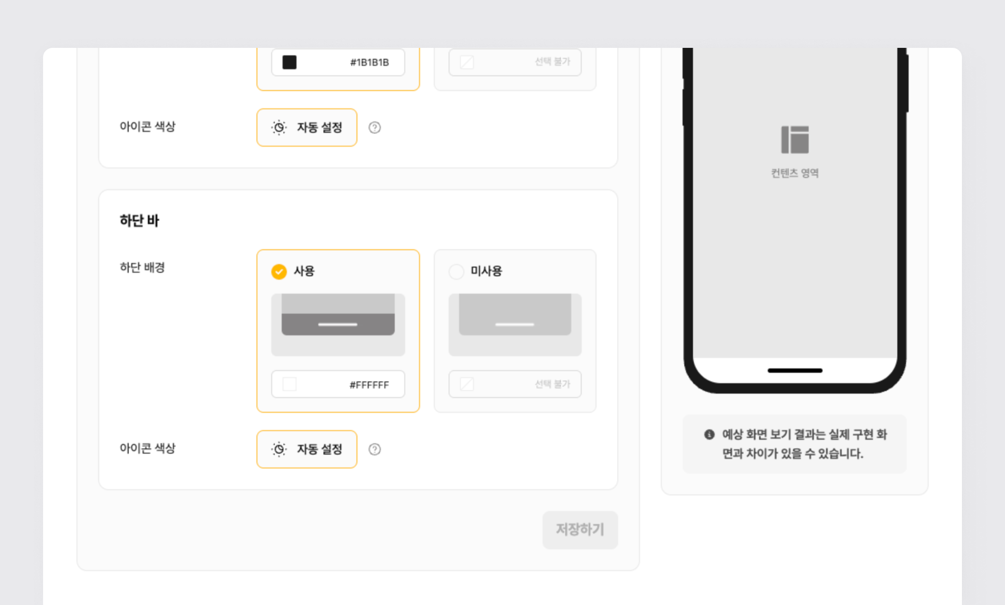Select the 미사용 radio option for 하단 배경
This screenshot has height=605, width=1005.
click(x=456, y=271)
